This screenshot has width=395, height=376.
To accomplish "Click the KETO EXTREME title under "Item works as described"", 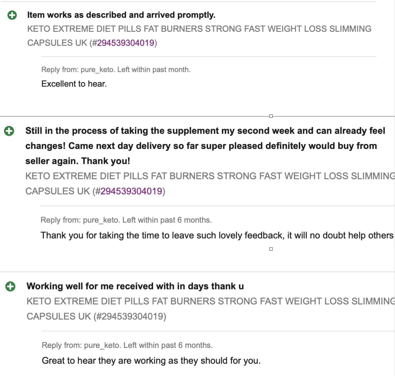I will pos(199,29).
